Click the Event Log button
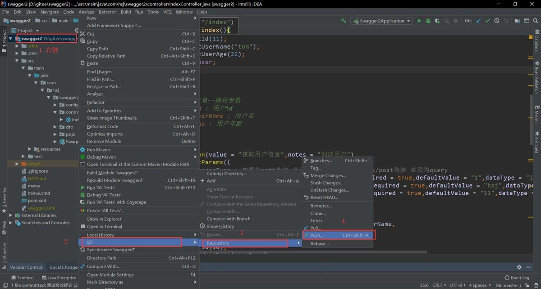The height and width of the screenshot is (289, 541). coord(516,278)
